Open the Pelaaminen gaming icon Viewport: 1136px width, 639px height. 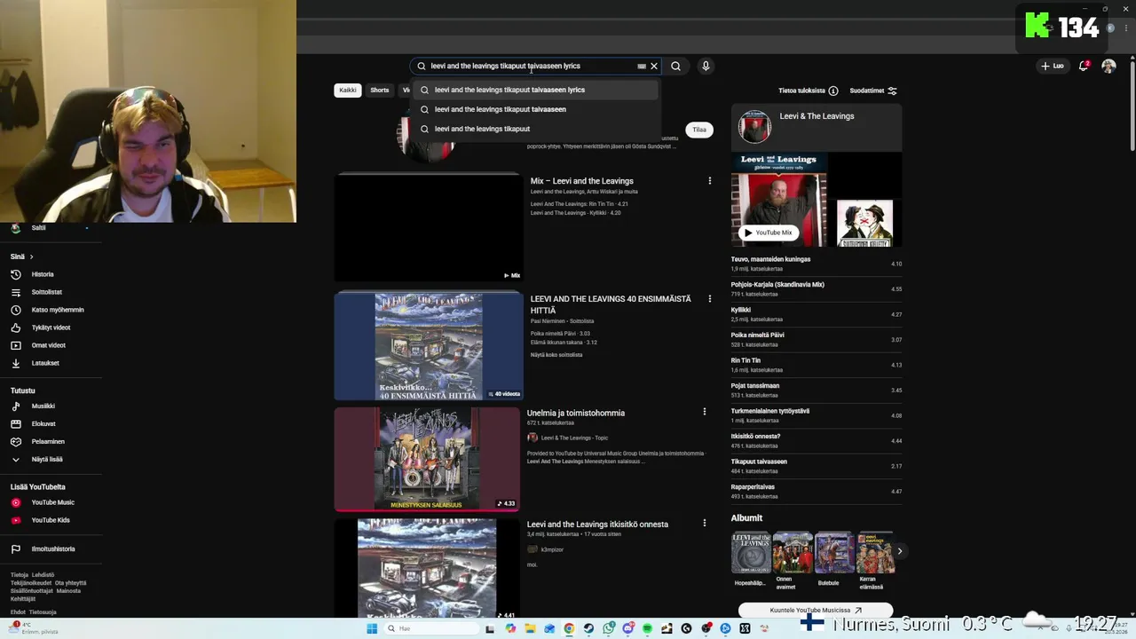tap(15, 441)
